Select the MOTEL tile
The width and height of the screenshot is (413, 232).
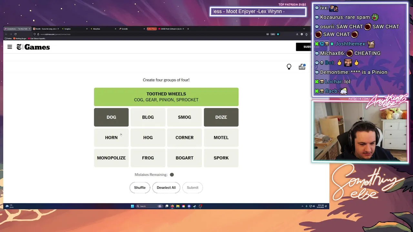tap(221, 138)
